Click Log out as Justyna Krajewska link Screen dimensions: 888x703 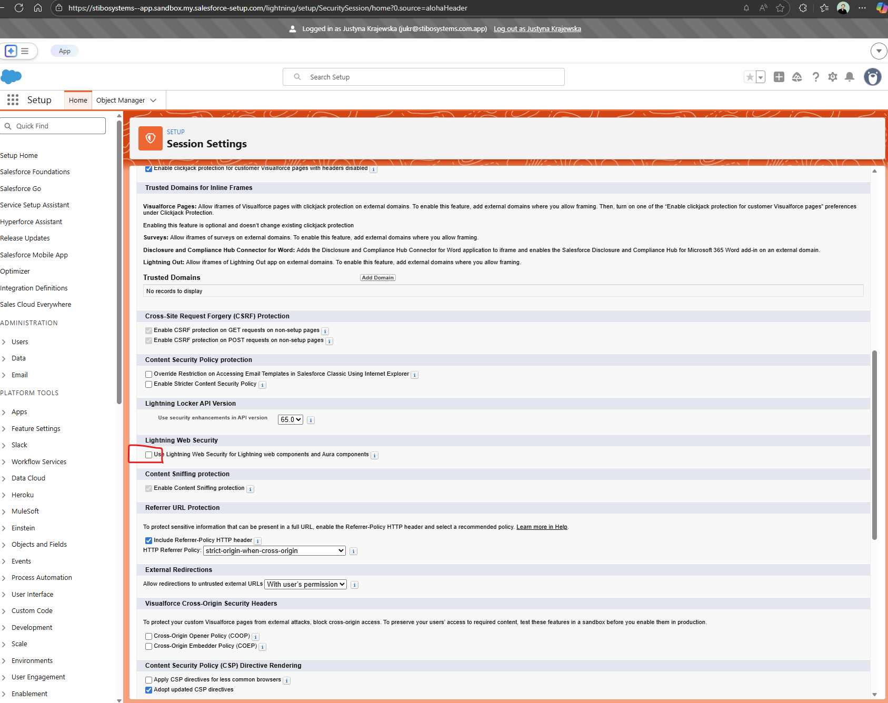tap(537, 29)
